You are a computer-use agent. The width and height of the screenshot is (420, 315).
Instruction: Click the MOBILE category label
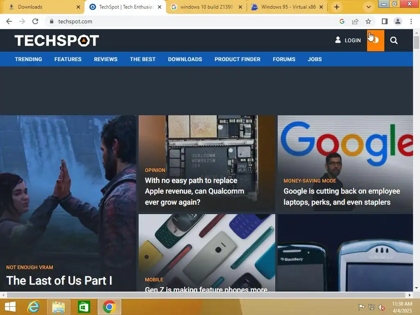(154, 280)
